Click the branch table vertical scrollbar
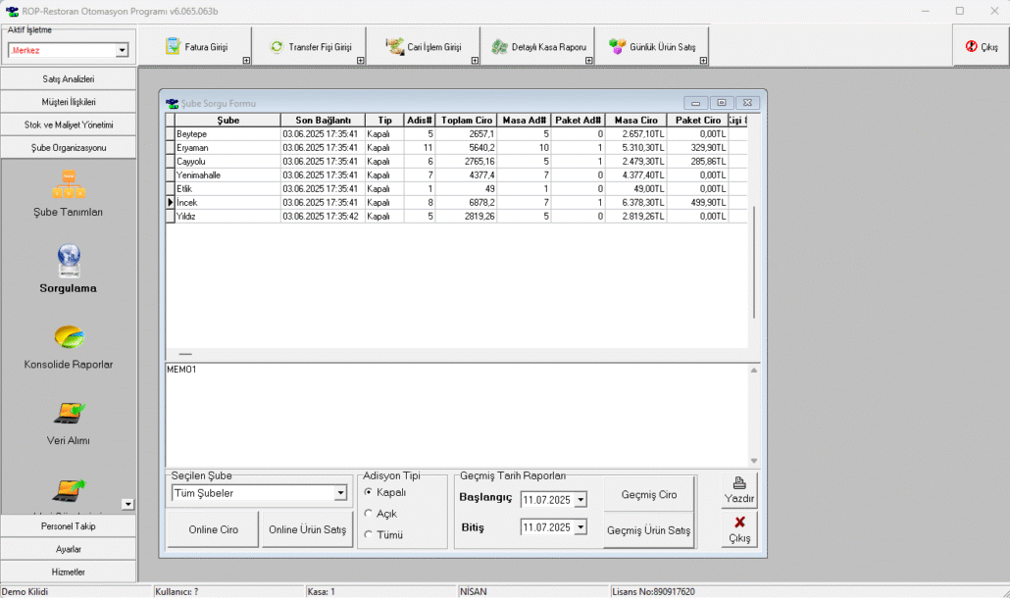Image resolution: width=1010 pixels, height=598 pixels. (754, 262)
